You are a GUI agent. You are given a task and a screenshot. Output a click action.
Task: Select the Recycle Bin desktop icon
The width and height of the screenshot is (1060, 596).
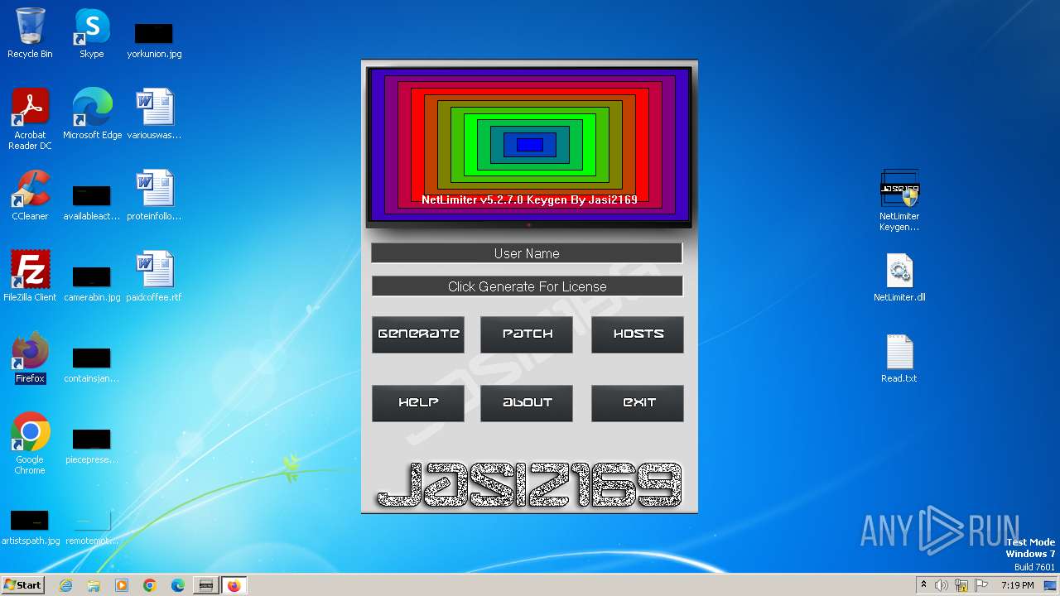pos(30,33)
